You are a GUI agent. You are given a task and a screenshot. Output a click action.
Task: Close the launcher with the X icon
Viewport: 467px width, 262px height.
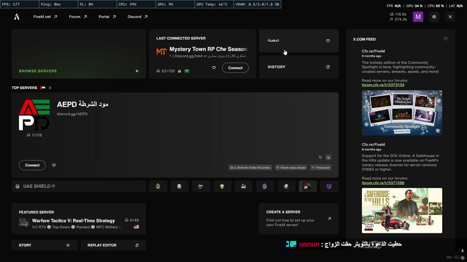[450, 17]
